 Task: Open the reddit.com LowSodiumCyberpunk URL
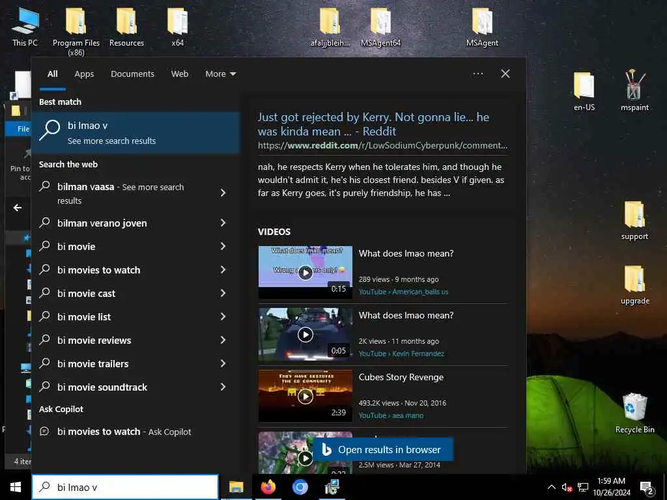(x=382, y=145)
